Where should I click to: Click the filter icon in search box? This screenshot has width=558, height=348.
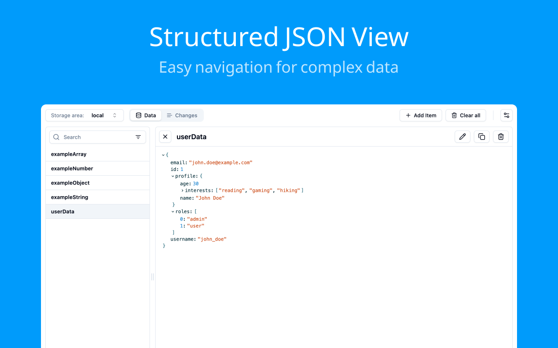[x=138, y=137]
